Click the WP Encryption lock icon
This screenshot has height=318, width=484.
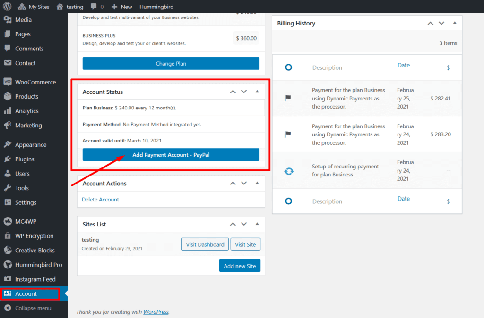click(x=8, y=236)
